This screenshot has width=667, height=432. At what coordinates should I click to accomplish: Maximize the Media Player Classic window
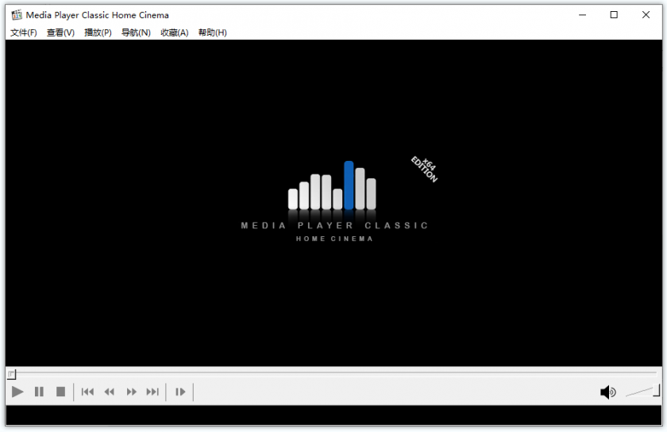pos(614,15)
